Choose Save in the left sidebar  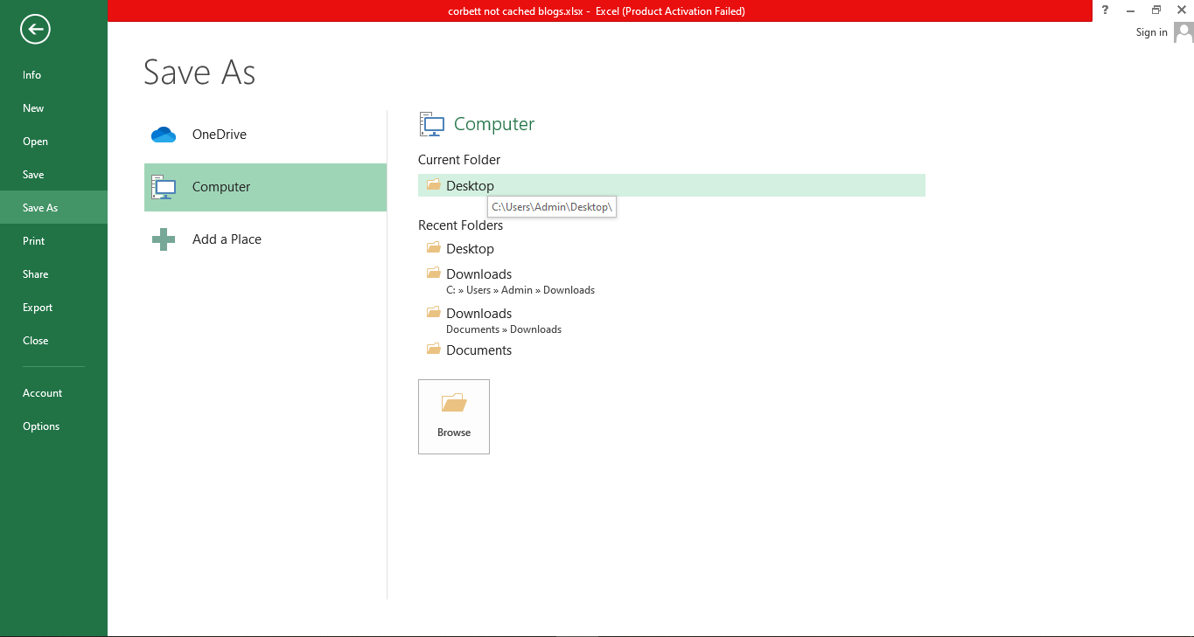(x=53, y=175)
